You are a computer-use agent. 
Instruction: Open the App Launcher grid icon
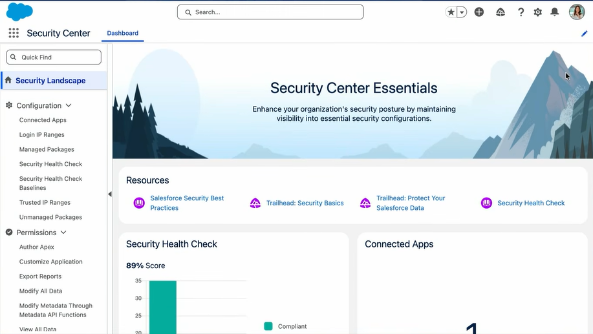14,33
